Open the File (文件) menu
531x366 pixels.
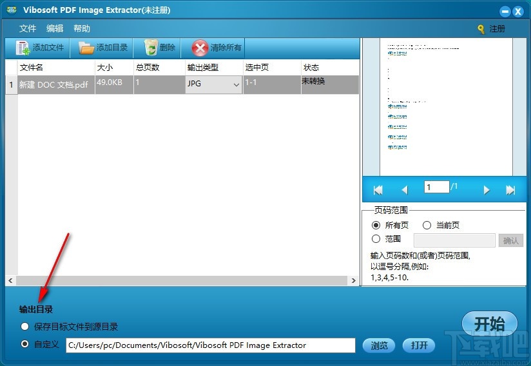pos(28,28)
